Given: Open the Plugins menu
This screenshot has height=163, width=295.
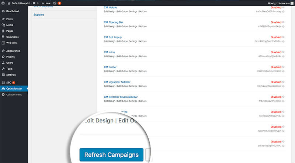Looking at the screenshot, I should (10, 57).
